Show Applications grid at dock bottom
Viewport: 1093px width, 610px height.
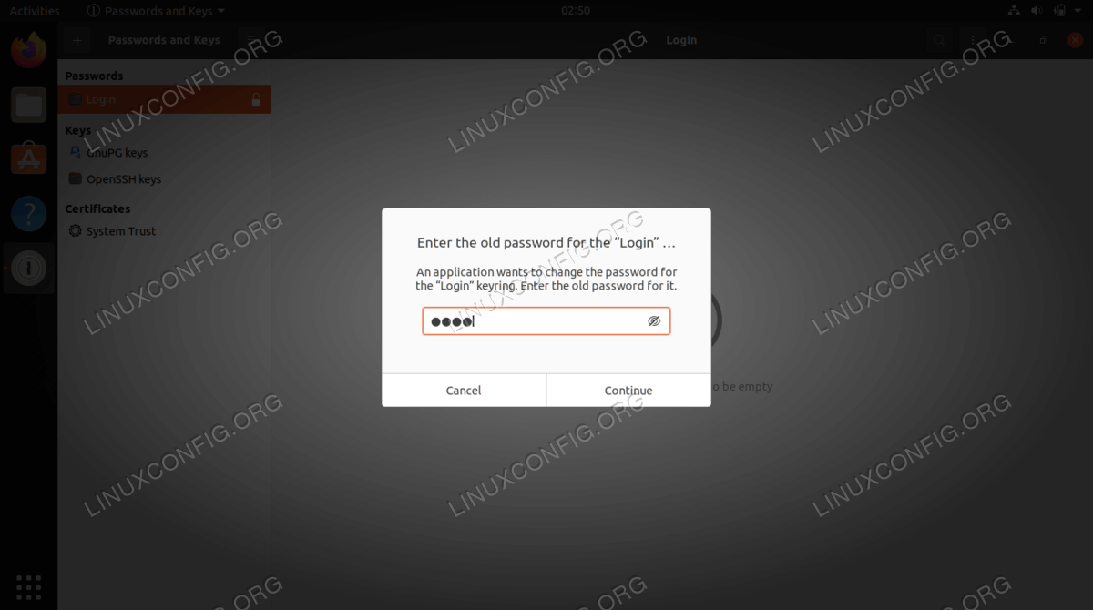[x=29, y=587]
